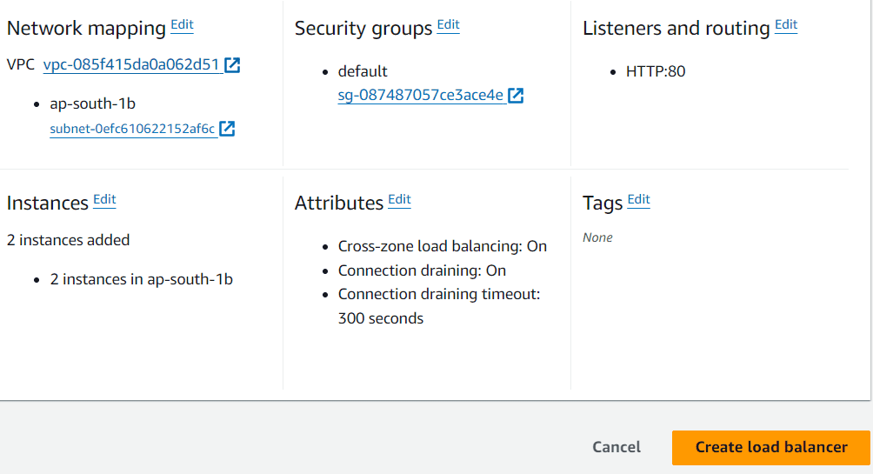
Task: Edit the Attributes section
Action: (399, 200)
